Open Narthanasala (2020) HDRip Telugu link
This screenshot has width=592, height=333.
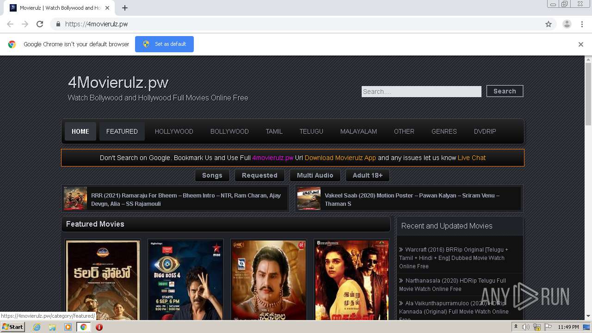(453, 284)
